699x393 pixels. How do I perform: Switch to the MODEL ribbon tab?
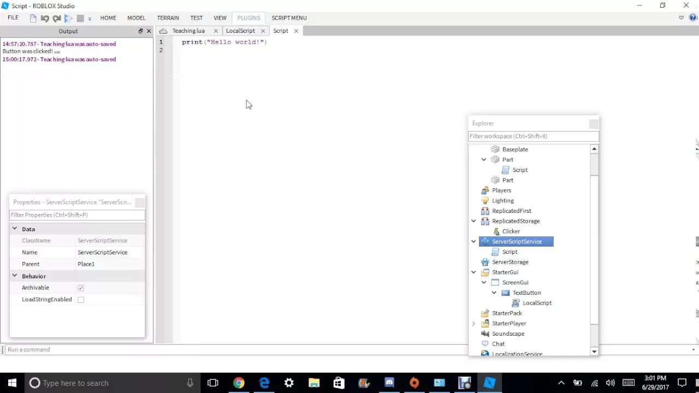pos(137,18)
